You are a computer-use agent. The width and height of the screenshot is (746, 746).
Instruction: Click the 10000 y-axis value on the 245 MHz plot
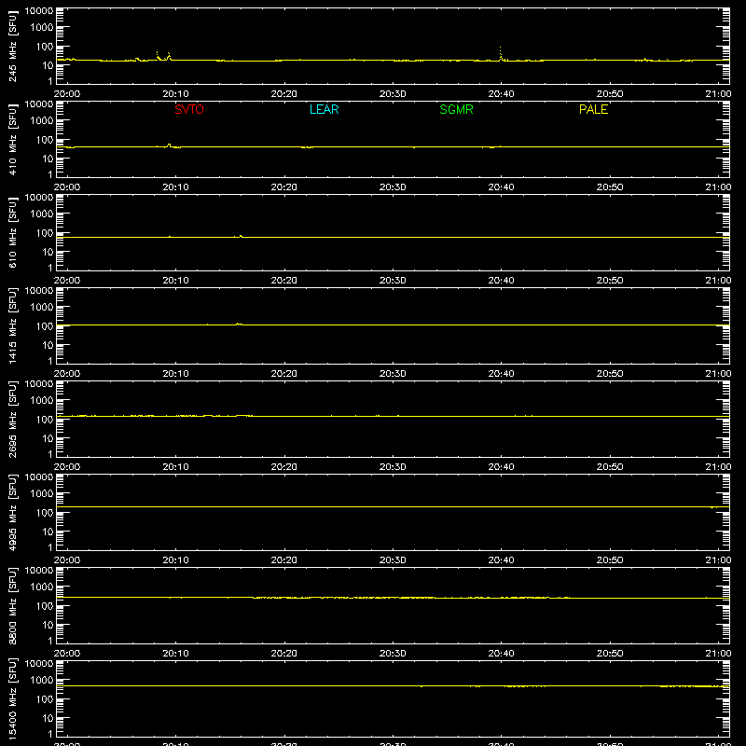click(39, 11)
